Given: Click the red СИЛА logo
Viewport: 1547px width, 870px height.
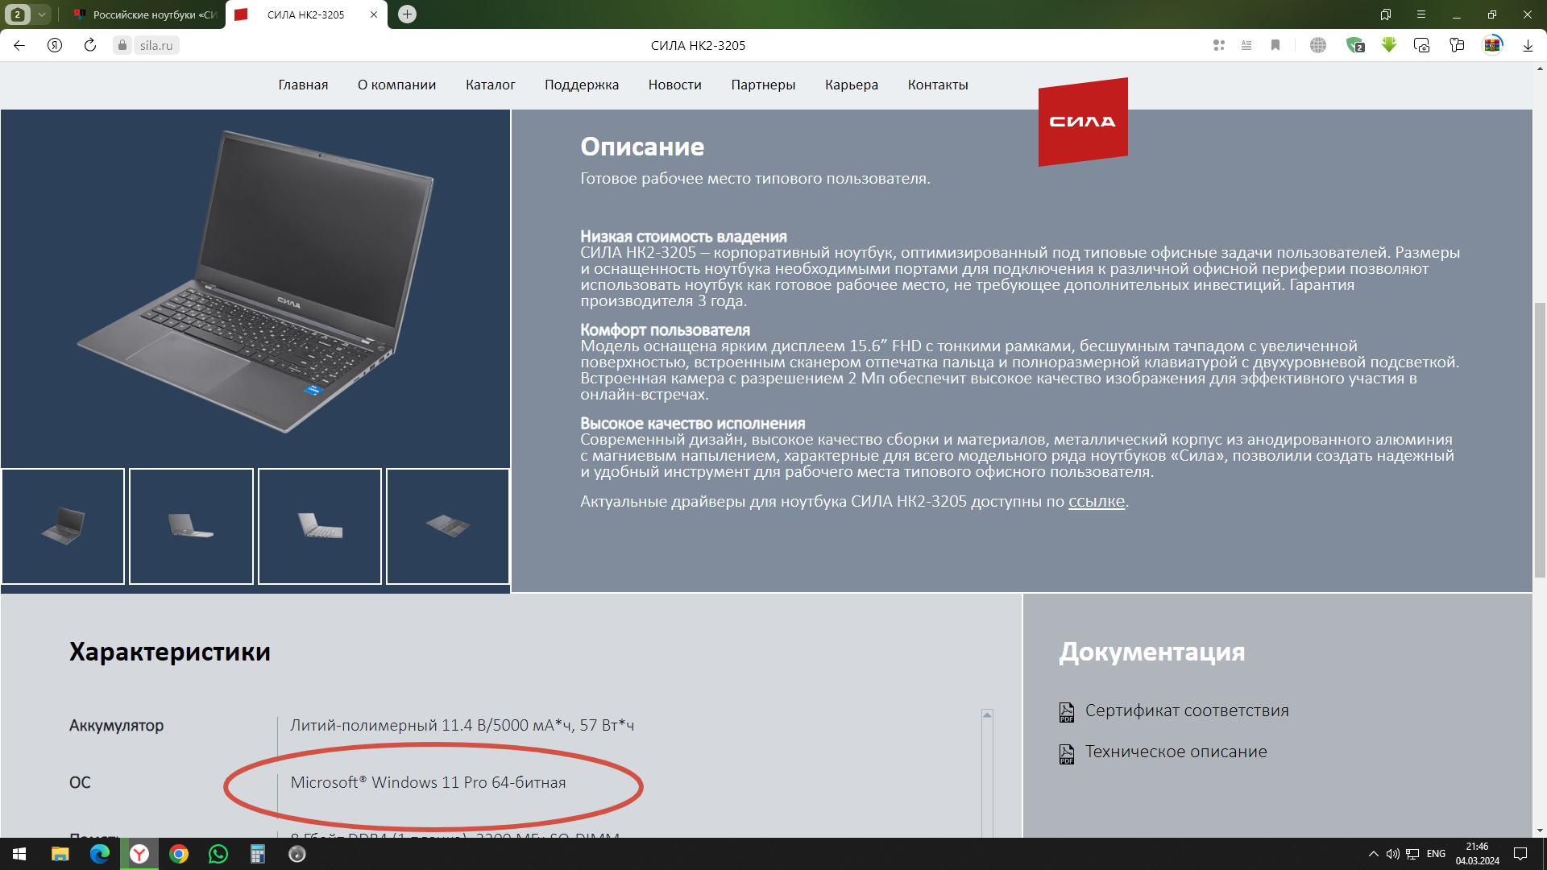Looking at the screenshot, I should point(1083,122).
